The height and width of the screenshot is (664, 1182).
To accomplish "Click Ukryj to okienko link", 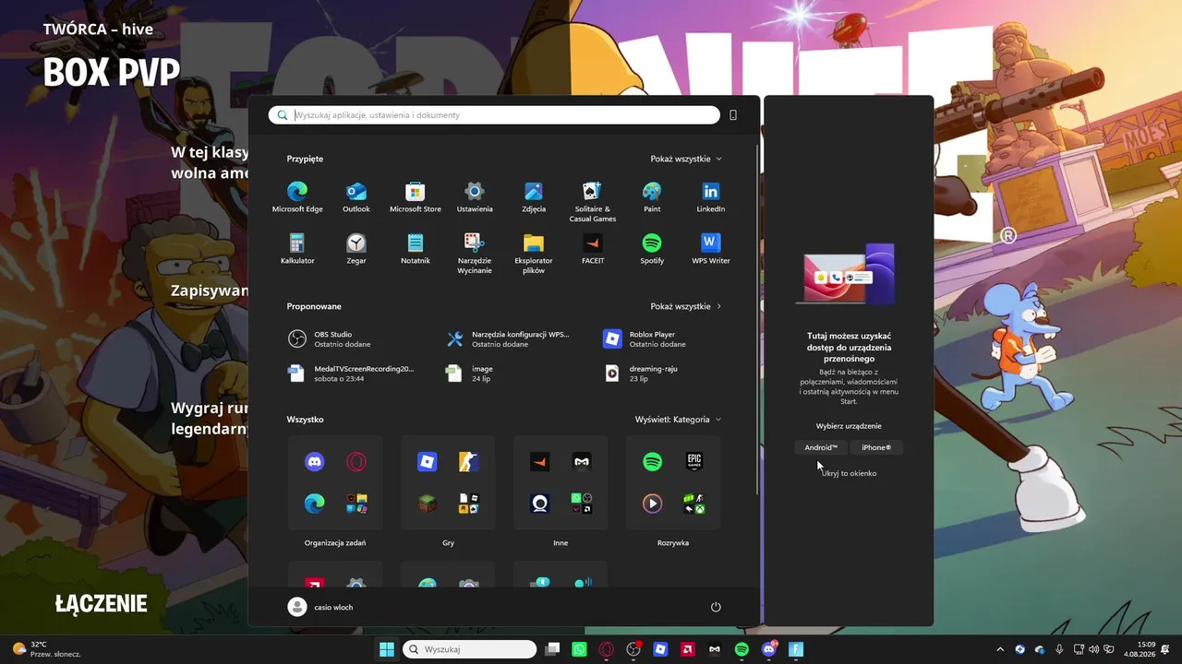I will (849, 473).
